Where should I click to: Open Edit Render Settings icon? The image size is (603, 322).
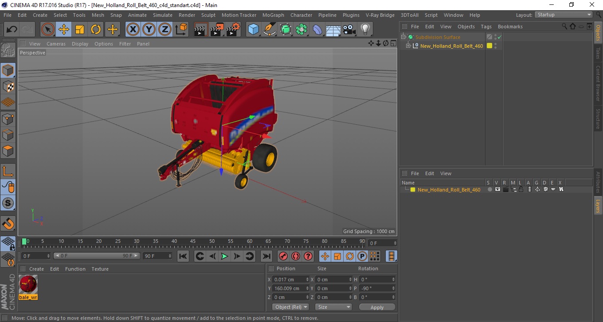point(233,30)
